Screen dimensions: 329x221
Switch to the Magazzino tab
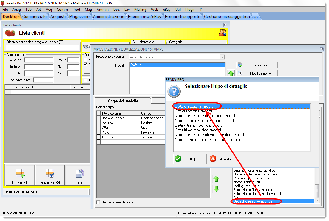[79, 17]
